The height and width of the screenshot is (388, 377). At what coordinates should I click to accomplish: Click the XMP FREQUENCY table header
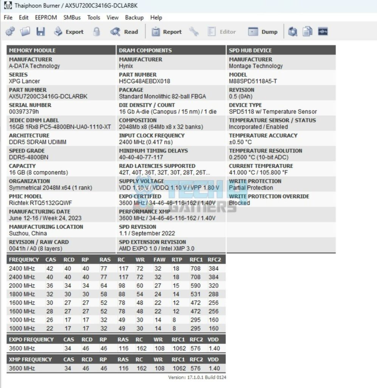click(30, 360)
